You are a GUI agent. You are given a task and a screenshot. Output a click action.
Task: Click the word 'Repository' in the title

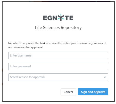click(x=71, y=28)
